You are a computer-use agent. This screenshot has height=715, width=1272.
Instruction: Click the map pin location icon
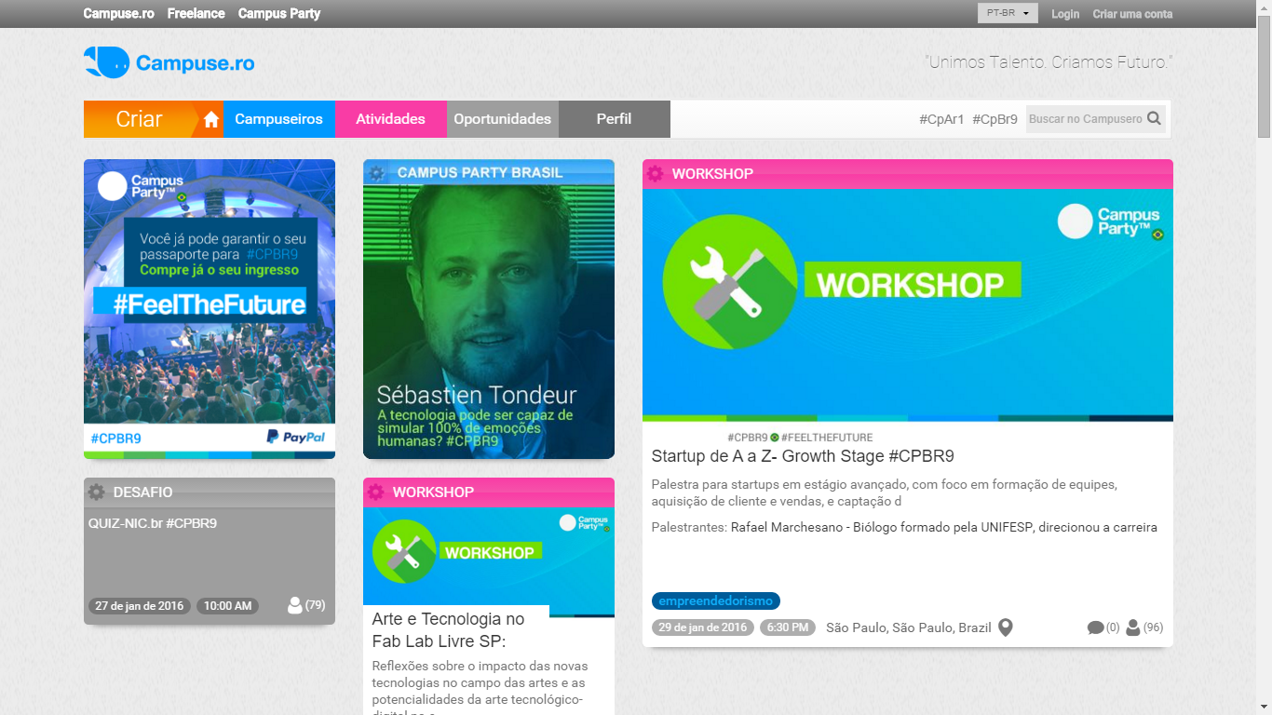click(1006, 627)
